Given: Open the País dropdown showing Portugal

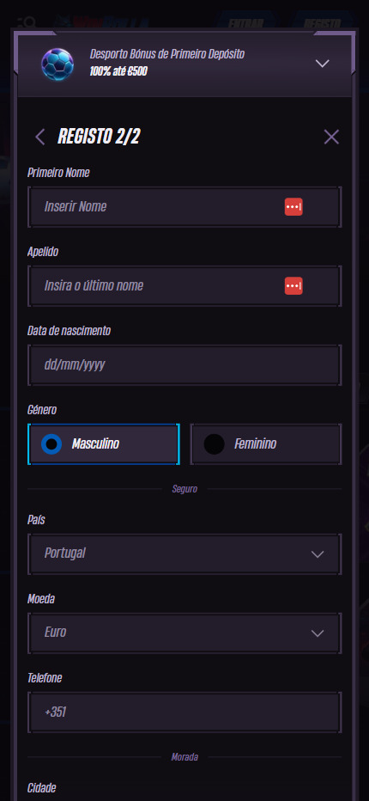Looking at the screenshot, I should click(x=184, y=554).
